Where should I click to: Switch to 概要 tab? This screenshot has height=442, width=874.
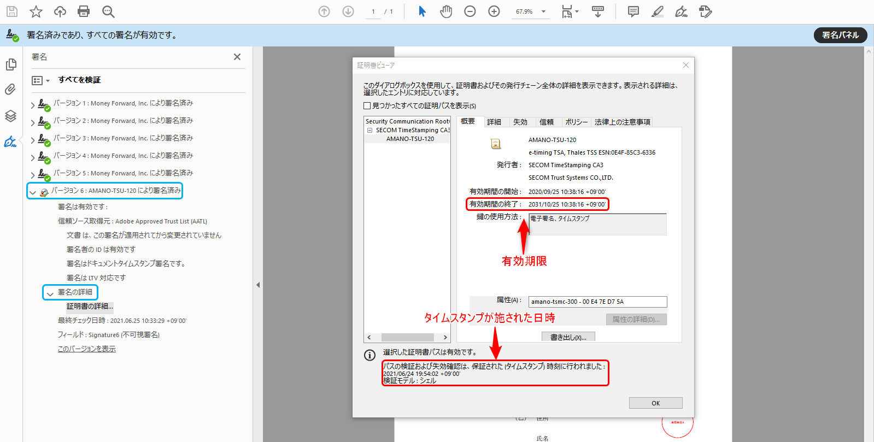tap(468, 121)
